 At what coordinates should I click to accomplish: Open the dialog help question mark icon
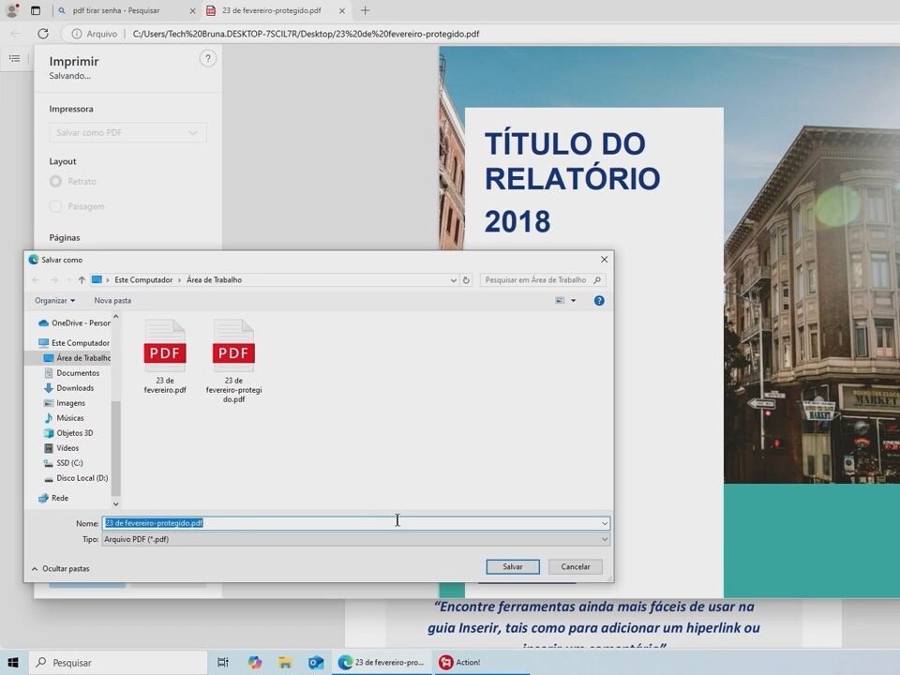coord(599,301)
